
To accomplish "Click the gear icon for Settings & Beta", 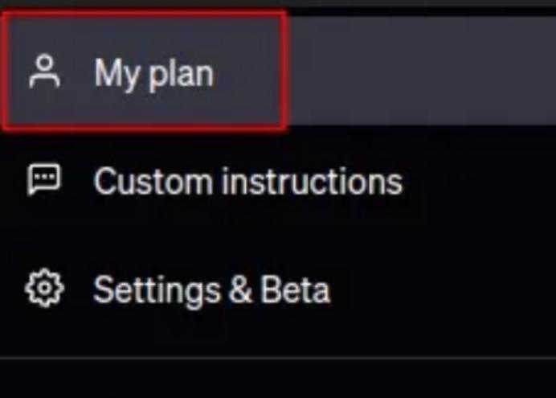I will [43, 289].
